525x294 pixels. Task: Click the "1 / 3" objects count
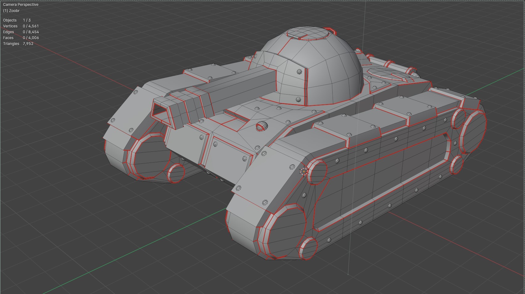[27, 20]
